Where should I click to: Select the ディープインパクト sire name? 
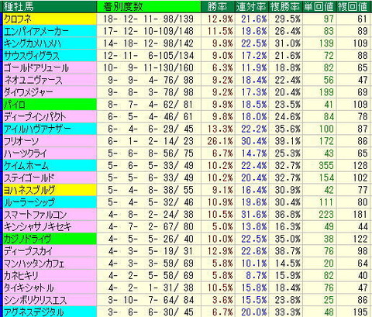(50, 117)
